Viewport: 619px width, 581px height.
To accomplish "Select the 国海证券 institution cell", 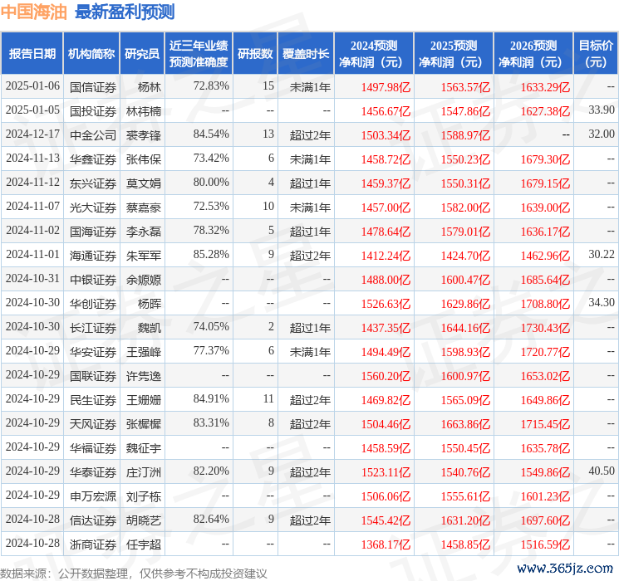I will (93, 232).
